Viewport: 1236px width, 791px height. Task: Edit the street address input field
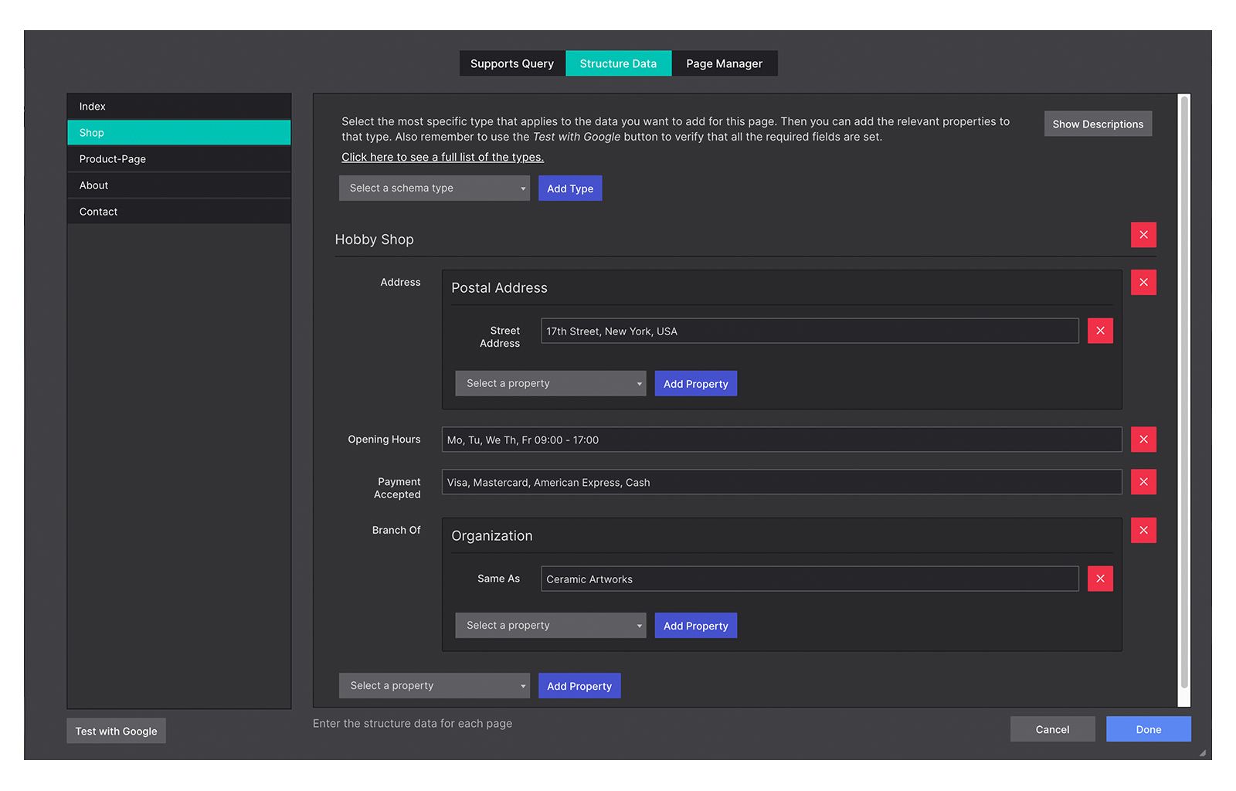click(x=810, y=331)
